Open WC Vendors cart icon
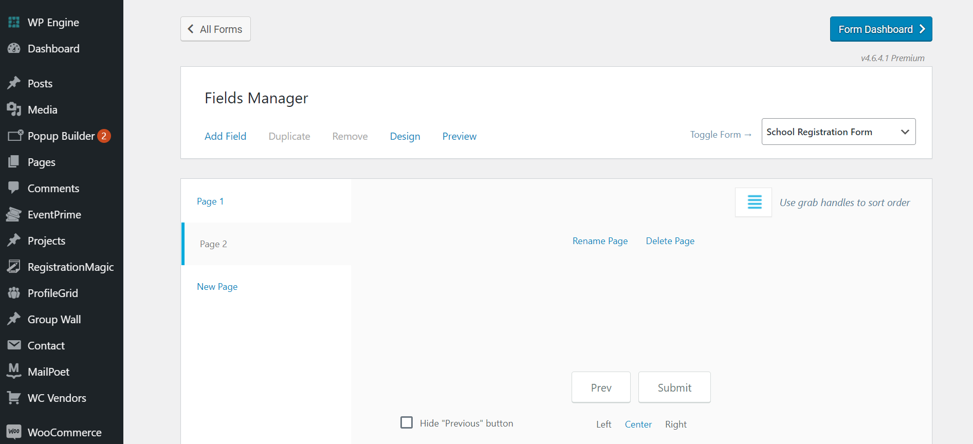973x444 pixels. click(x=14, y=398)
